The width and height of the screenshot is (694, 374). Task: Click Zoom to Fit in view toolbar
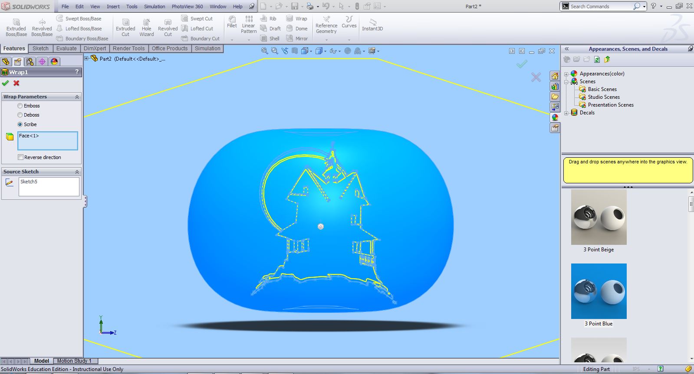264,51
